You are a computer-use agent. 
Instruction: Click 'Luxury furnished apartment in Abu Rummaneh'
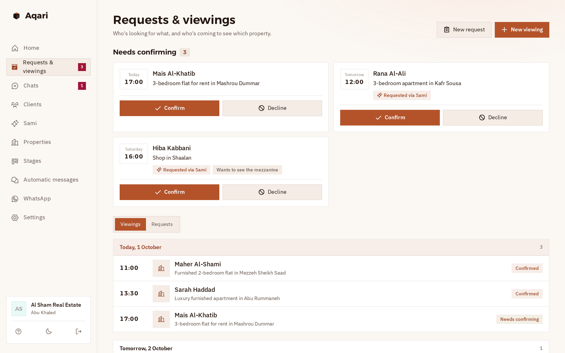[x=227, y=298]
